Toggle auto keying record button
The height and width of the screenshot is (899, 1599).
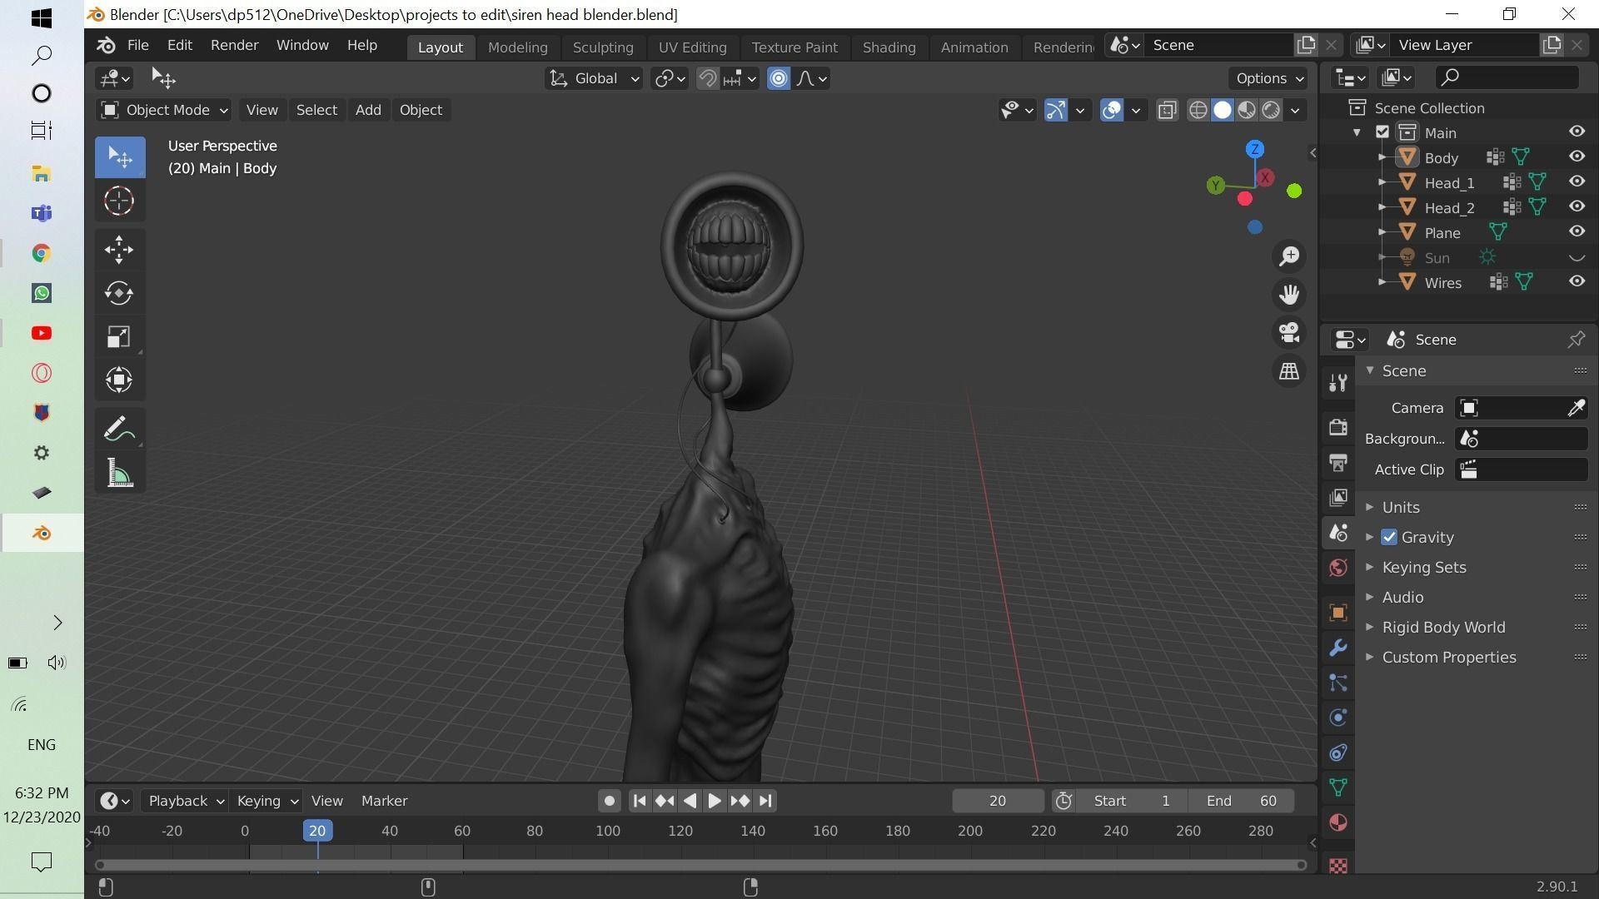coord(609,801)
